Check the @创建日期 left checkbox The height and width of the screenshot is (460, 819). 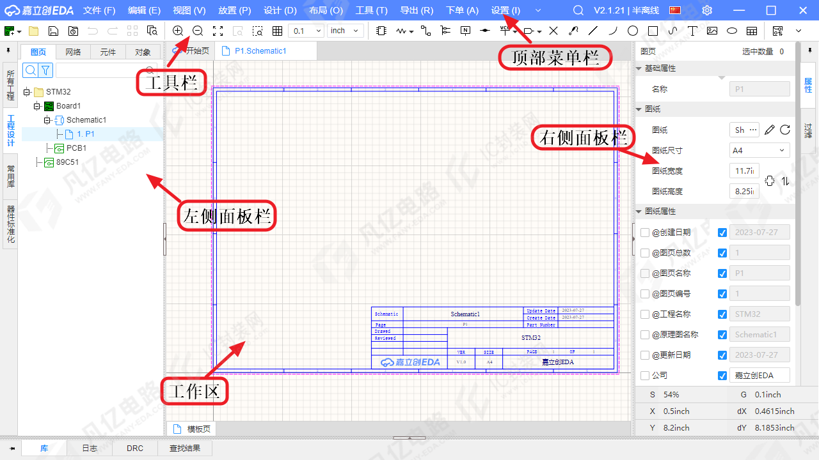(x=645, y=233)
